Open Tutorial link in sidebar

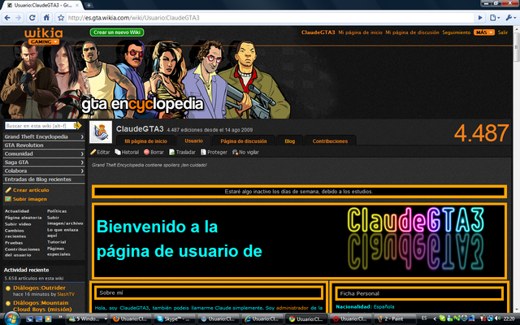tap(56, 242)
